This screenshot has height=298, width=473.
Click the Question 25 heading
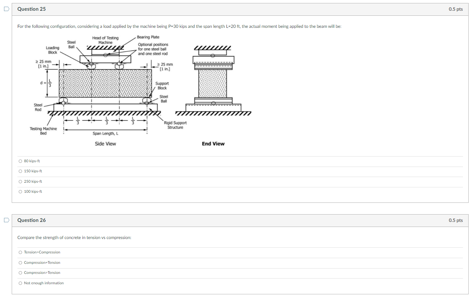tap(31, 9)
